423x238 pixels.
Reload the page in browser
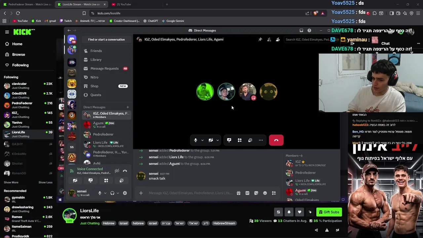point(18,13)
